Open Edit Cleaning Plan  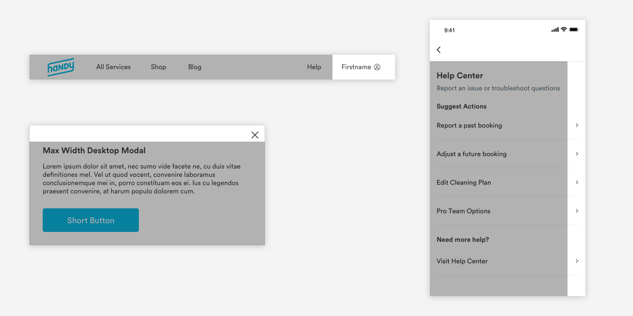pyautogui.click(x=507, y=182)
